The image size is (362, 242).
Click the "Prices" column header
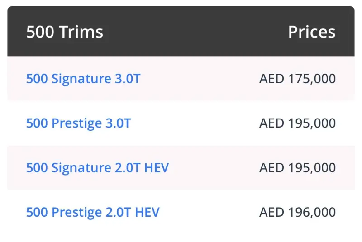tap(312, 32)
